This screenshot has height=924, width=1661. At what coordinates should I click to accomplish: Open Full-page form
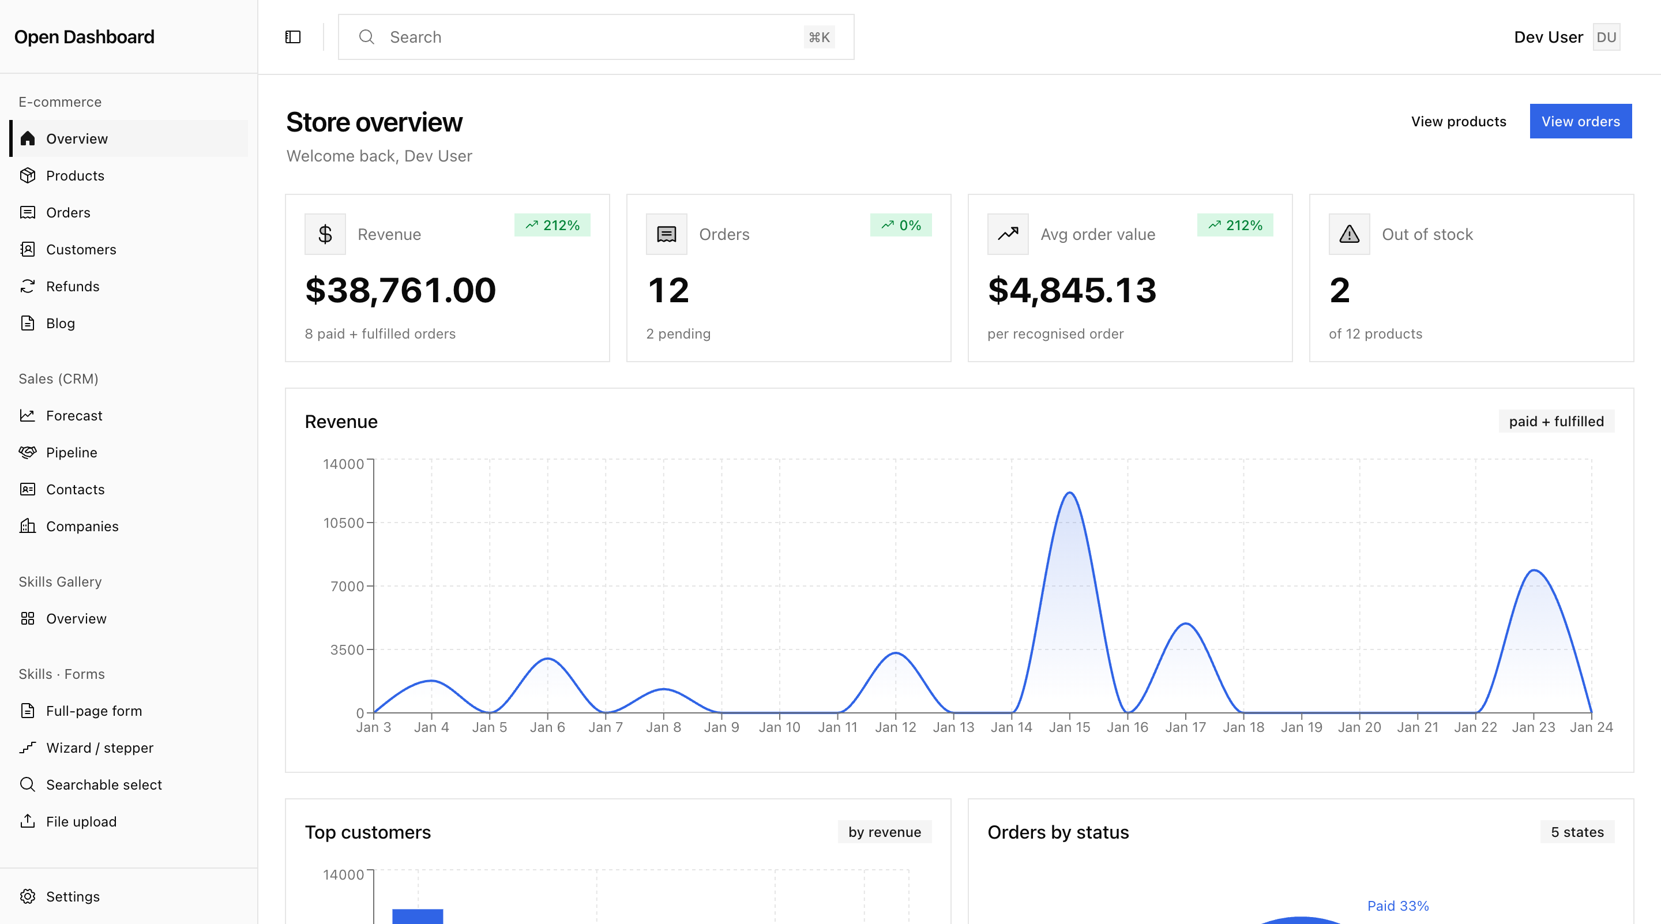pyautogui.click(x=129, y=711)
